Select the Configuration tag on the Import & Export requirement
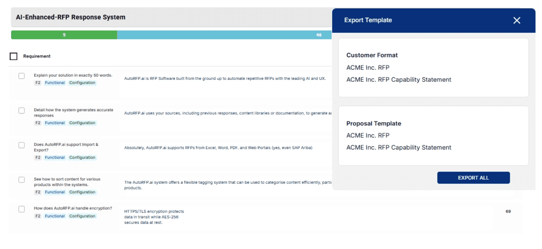The image size is (542, 249). tap(82, 157)
